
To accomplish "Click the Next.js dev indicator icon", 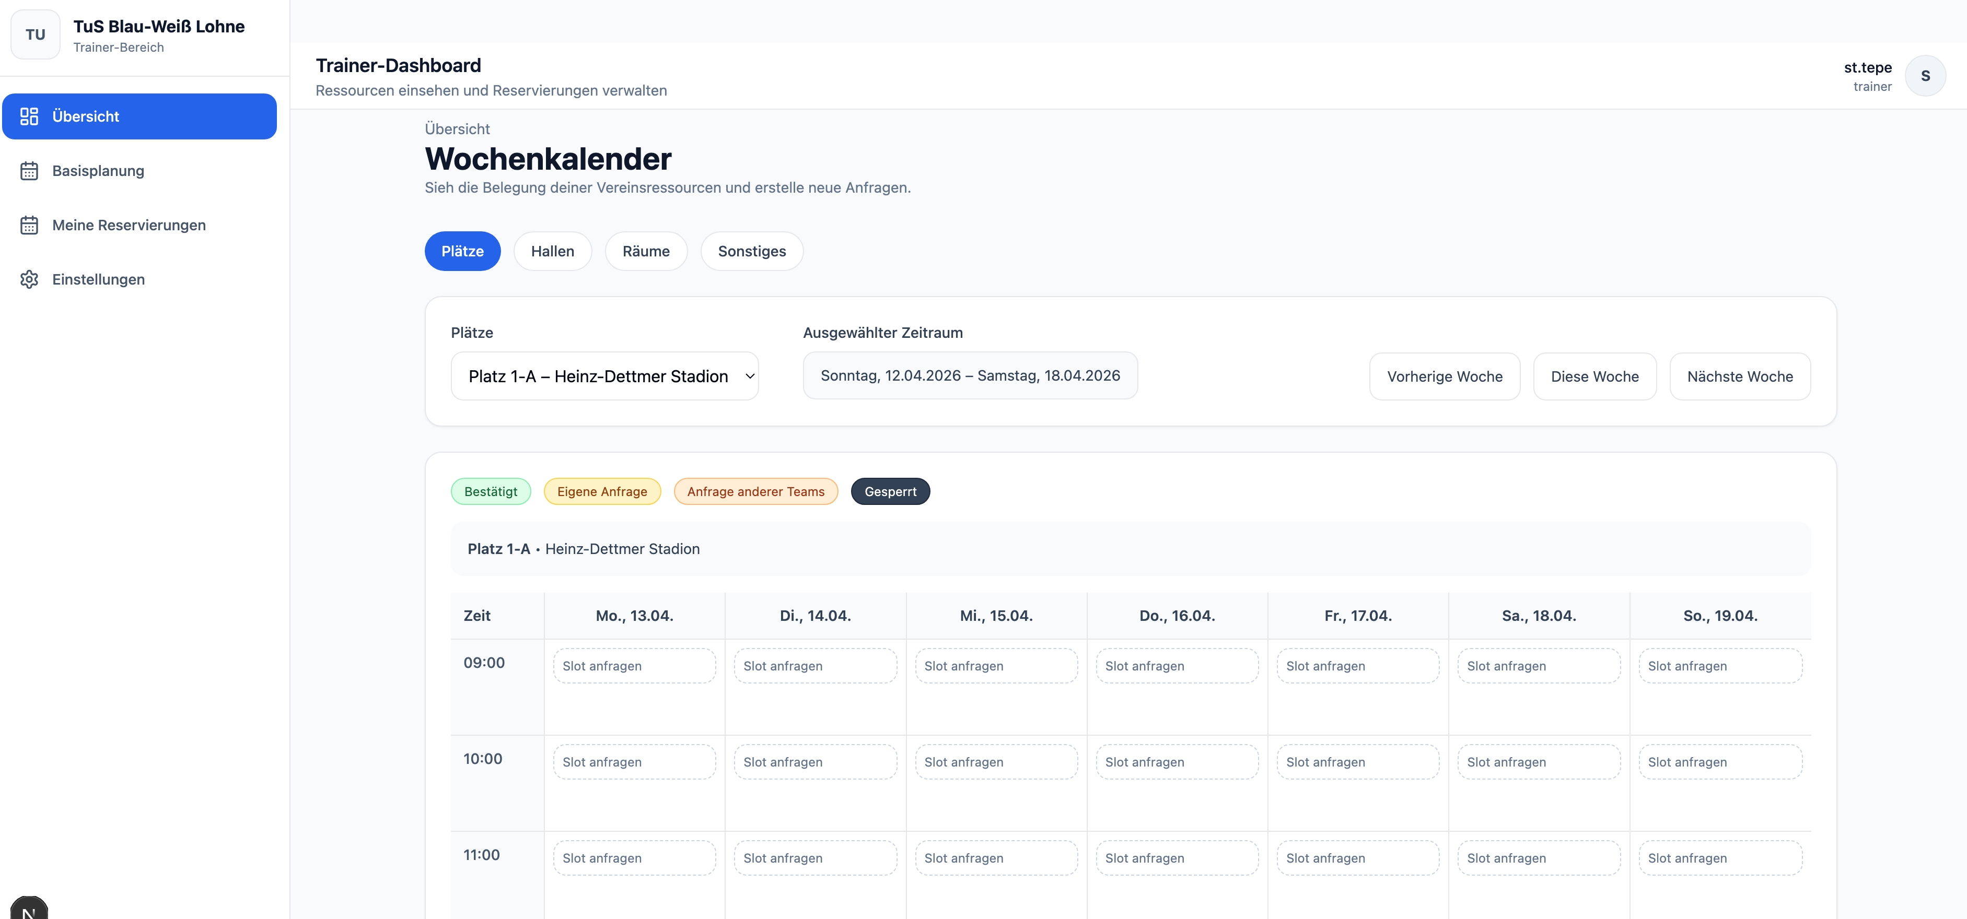I will tap(29, 909).
